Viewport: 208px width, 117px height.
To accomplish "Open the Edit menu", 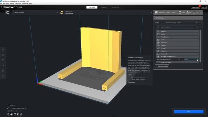I will click(4, 4).
